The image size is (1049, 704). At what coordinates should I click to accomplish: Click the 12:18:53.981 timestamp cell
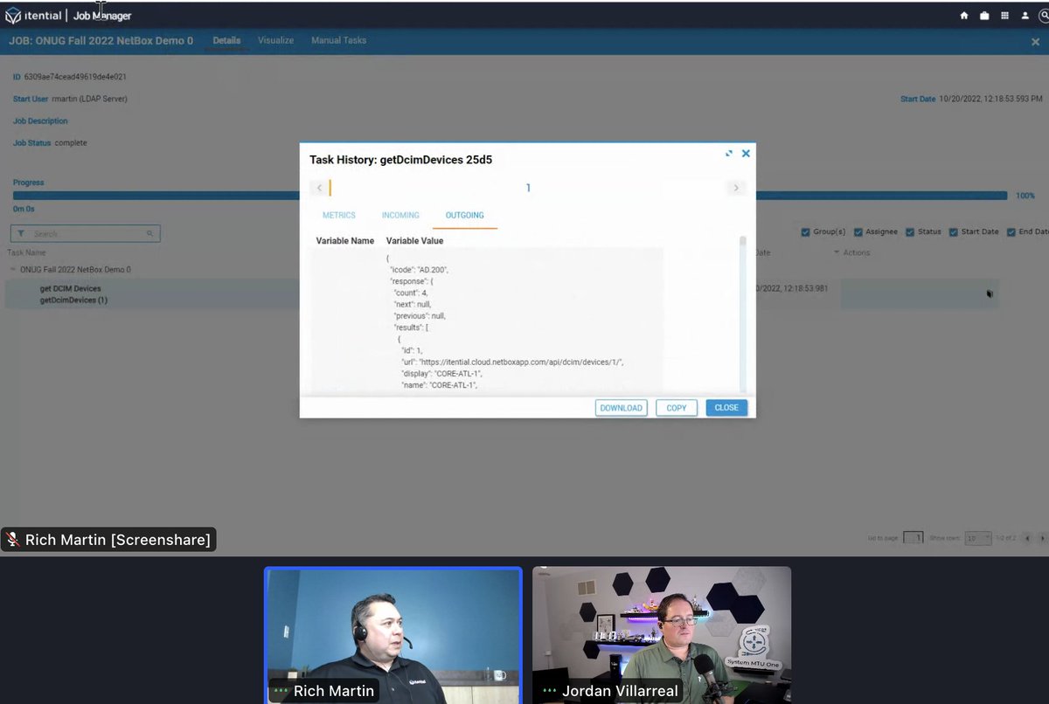point(790,287)
